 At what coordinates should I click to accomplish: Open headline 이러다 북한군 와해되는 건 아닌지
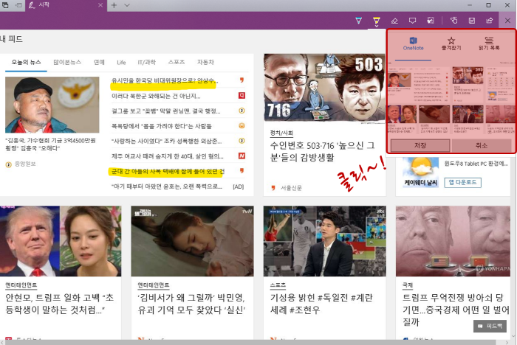156,96
